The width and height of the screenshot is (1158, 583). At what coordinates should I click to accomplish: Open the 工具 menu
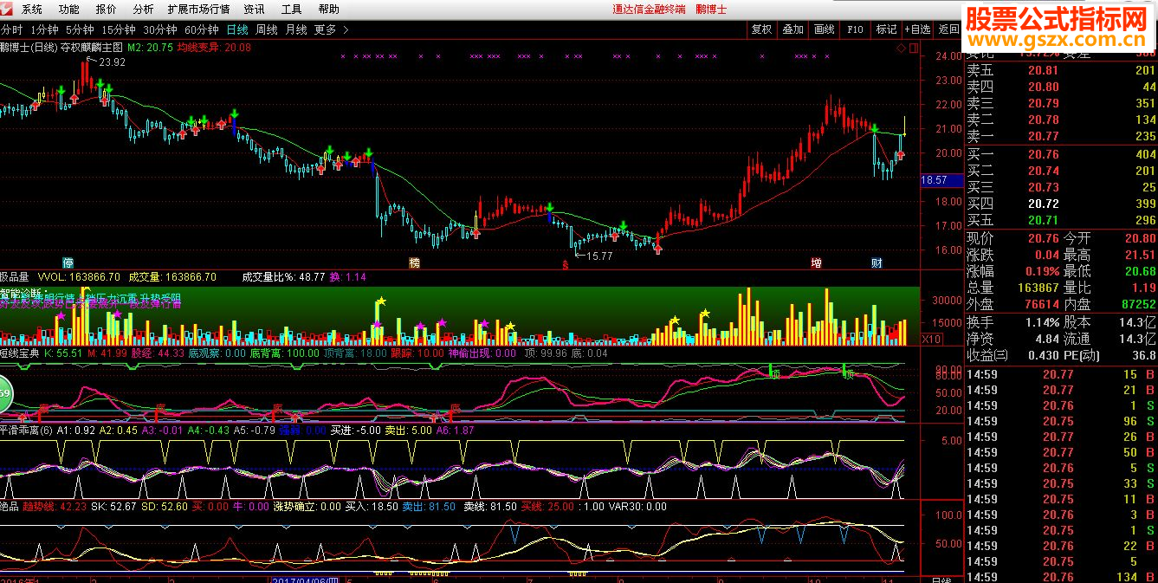pyautogui.click(x=292, y=10)
